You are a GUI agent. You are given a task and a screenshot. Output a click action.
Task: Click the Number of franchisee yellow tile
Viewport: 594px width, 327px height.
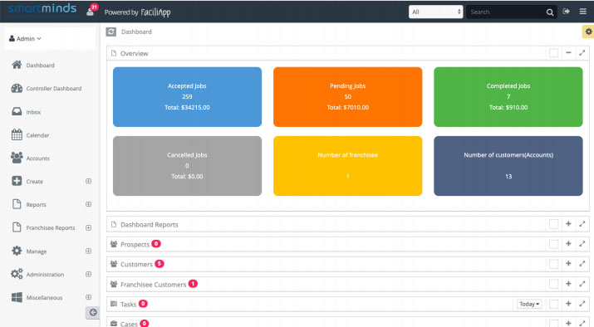click(x=348, y=166)
